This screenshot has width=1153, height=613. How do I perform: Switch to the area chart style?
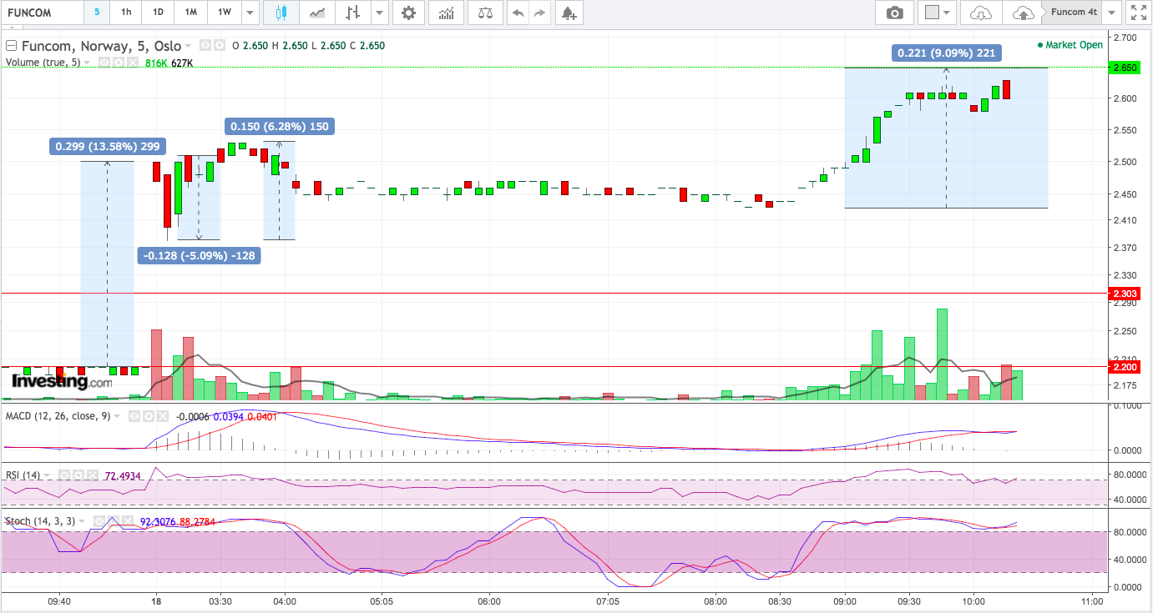click(317, 13)
